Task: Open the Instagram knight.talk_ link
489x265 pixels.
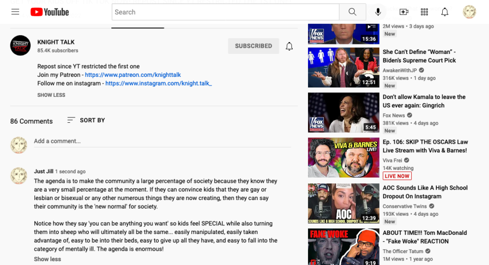Action: pyautogui.click(x=159, y=83)
